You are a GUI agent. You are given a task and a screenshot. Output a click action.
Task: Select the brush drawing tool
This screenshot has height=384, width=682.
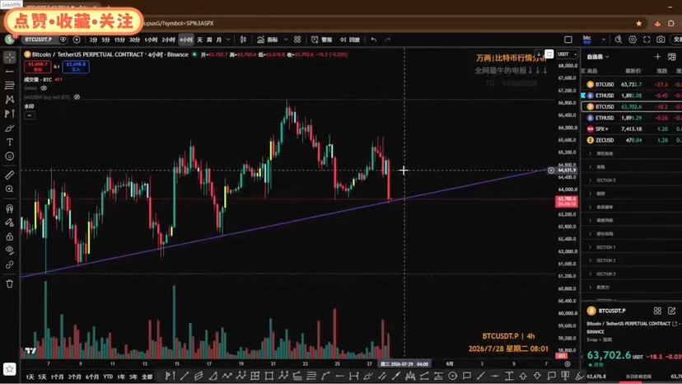tap(10, 128)
